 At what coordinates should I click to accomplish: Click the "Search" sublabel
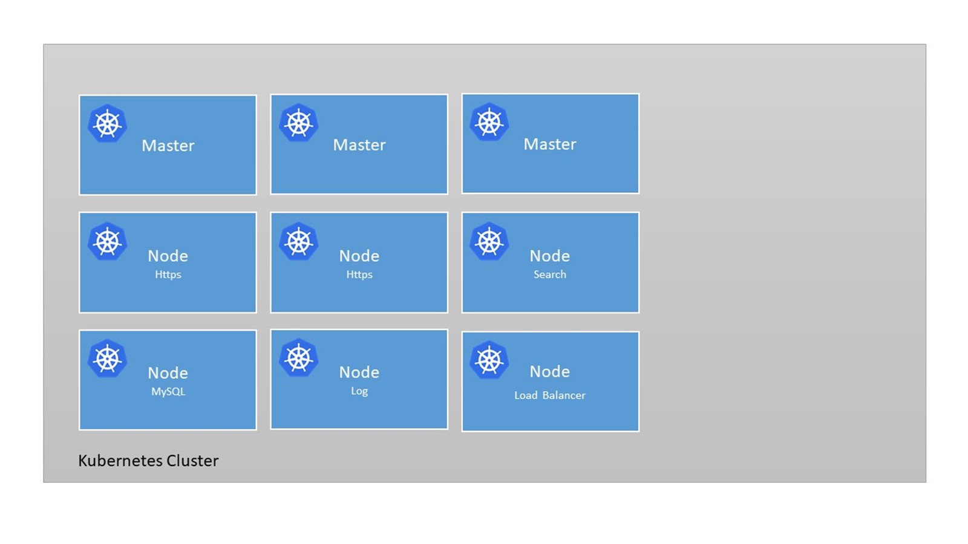point(550,274)
